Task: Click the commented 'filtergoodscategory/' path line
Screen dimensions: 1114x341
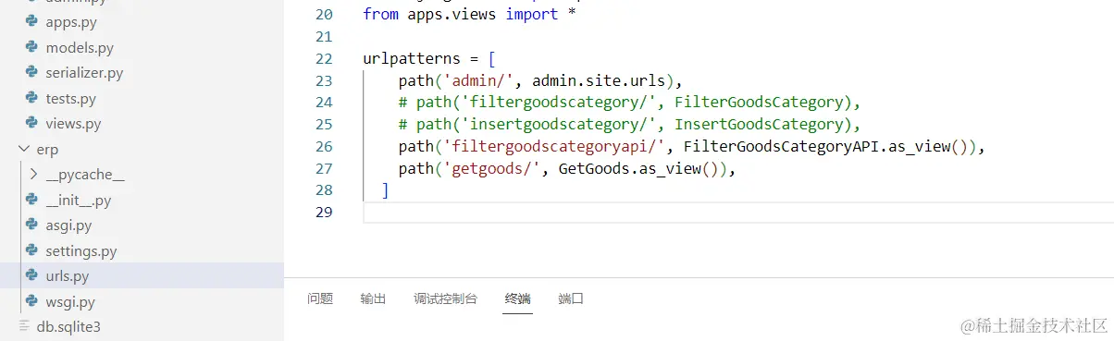Action: (x=629, y=103)
